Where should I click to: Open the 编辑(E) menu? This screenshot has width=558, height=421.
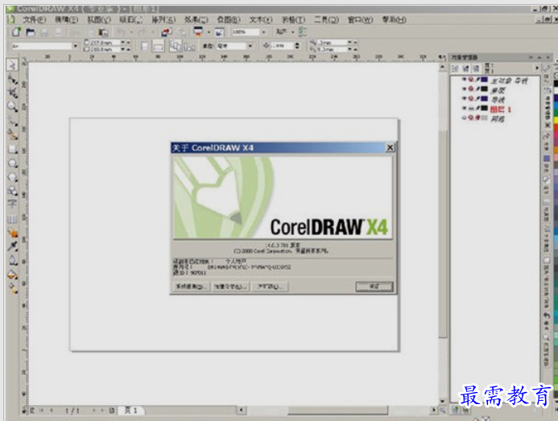tap(66, 20)
